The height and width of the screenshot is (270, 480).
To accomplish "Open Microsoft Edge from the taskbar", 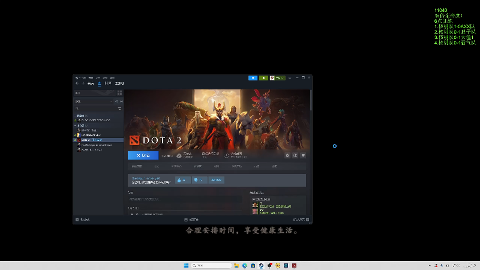I will tap(245, 265).
